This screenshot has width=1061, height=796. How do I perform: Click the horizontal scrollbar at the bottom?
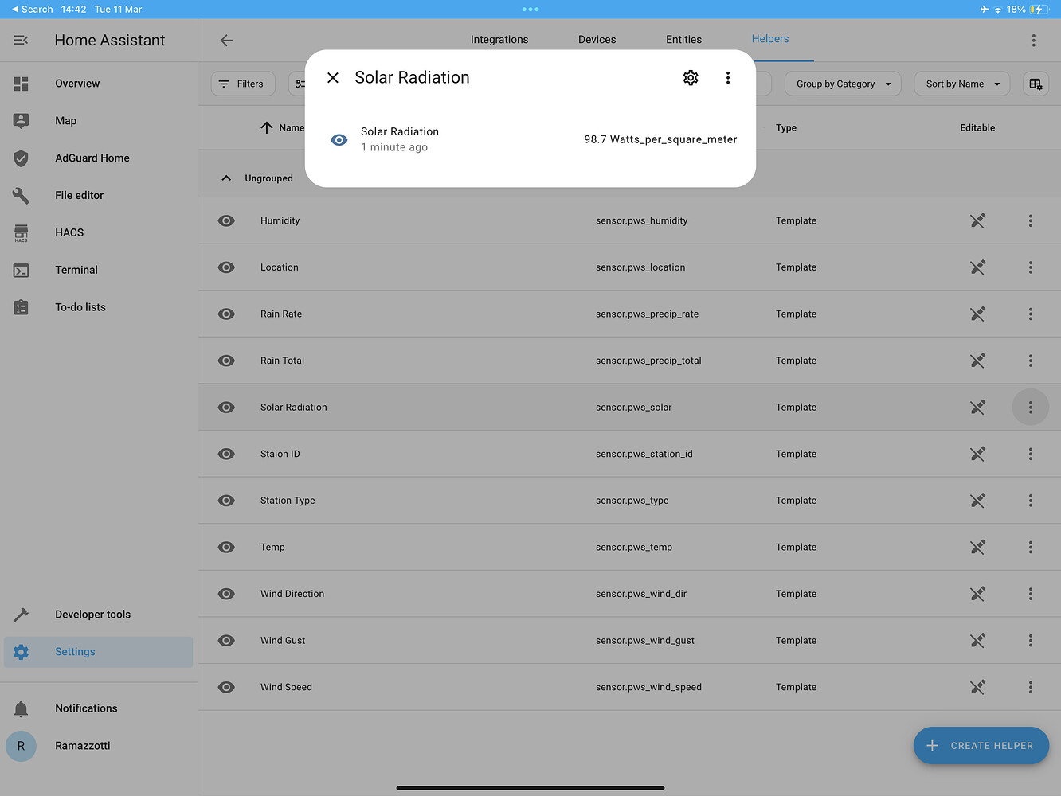(530, 787)
